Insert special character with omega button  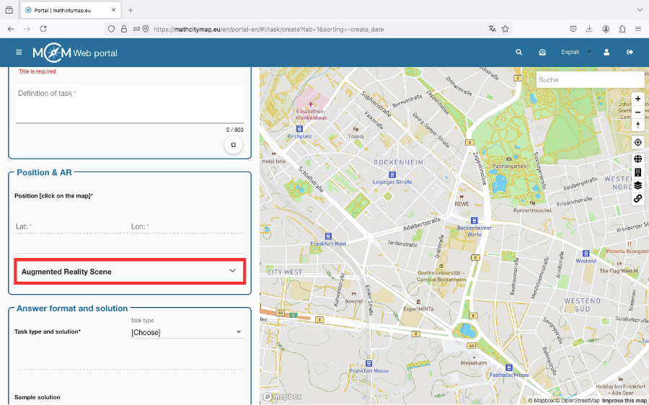(233, 145)
